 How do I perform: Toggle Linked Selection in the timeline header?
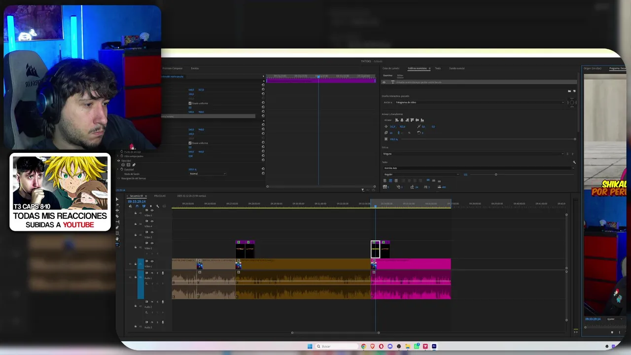144,206
